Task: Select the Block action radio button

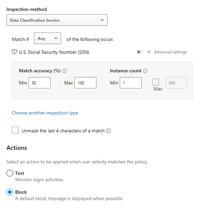Action: [x=9, y=192]
